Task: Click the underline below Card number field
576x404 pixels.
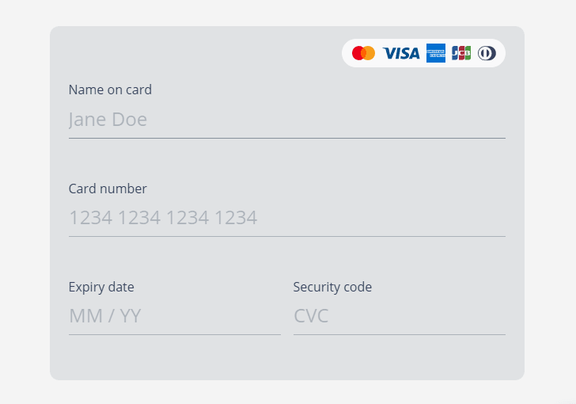Action: (x=286, y=236)
